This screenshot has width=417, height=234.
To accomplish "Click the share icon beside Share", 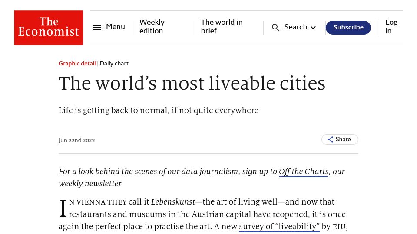I will coord(331,140).
